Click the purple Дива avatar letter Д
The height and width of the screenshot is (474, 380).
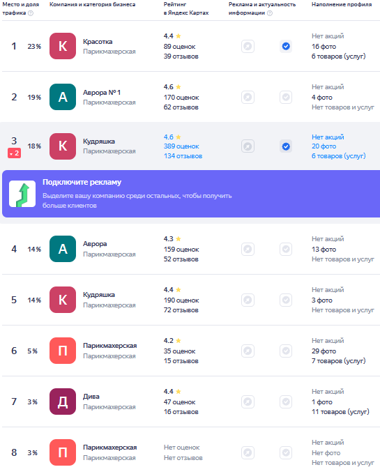tap(63, 402)
